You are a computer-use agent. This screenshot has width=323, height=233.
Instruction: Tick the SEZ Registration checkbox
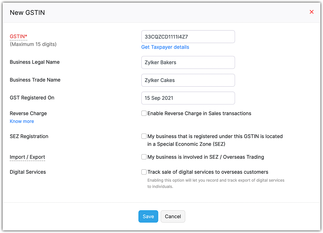pyautogui.click(x=144, y=136)
